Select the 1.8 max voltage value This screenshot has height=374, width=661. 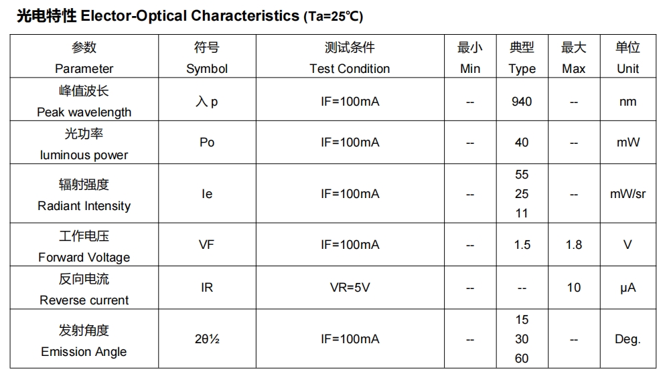574,245
